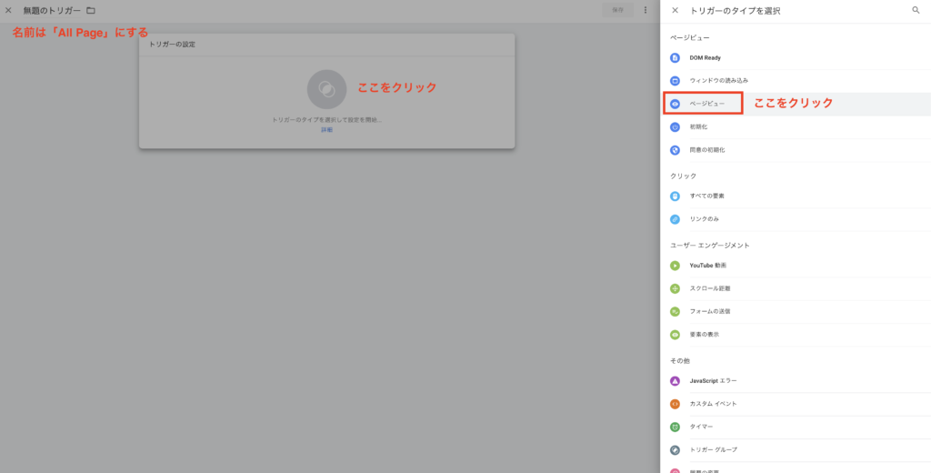
Task: Choose the リンクのみ link icon
Action: click(675, 219)
